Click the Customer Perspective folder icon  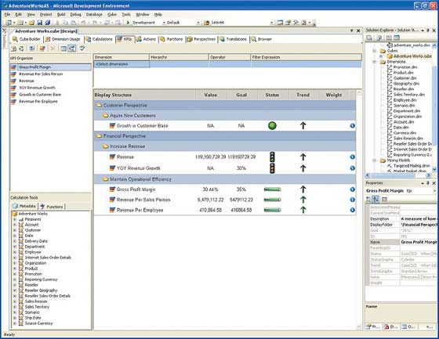[99, 105]
